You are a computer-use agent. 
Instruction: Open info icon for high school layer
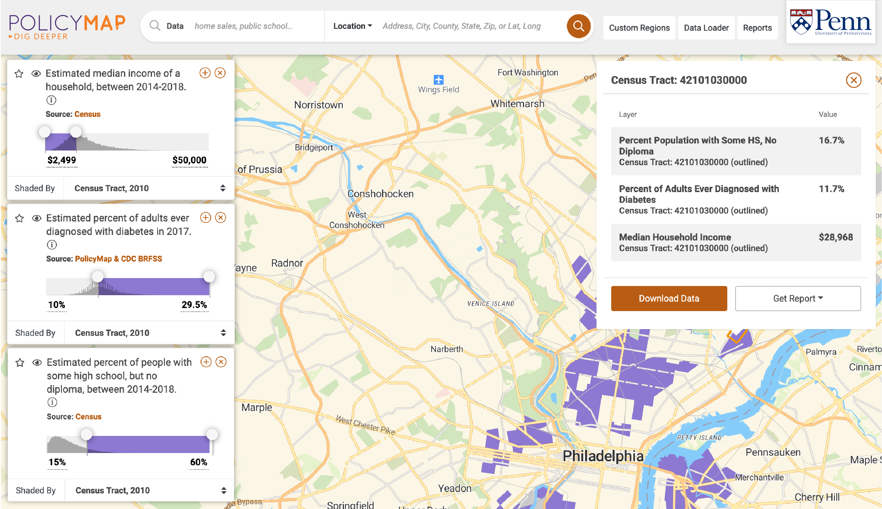[x=52, y=403]
